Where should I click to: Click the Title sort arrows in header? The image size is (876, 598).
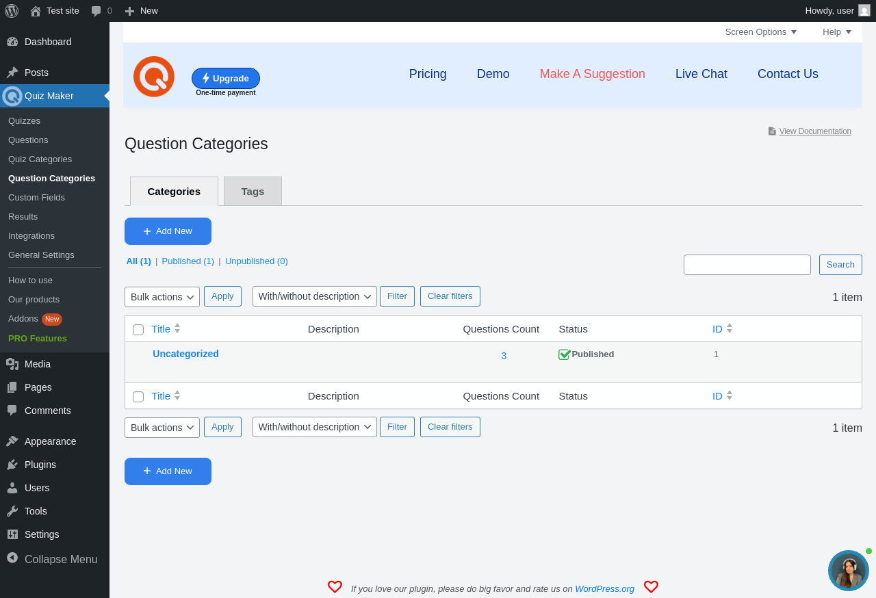[x=177, y=328]
